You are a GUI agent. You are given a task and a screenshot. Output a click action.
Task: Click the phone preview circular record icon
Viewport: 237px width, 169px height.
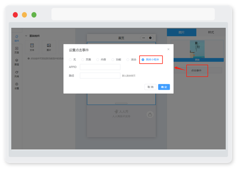tap(150, 38)
